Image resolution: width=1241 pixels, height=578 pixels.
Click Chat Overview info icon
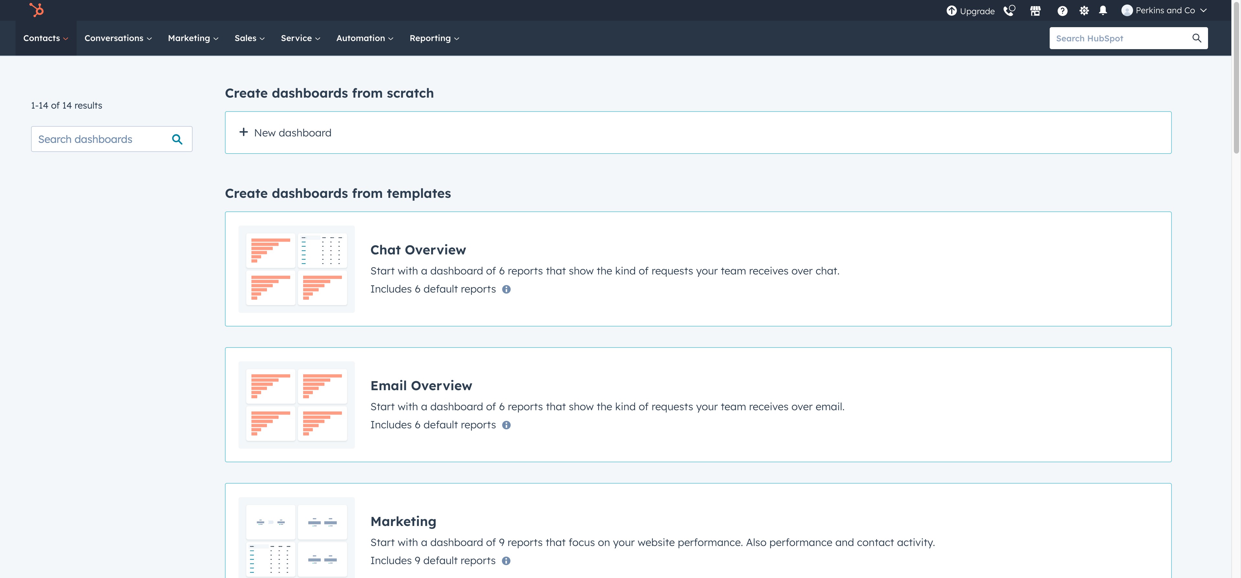pyautogui.click(x=506, y=289)
